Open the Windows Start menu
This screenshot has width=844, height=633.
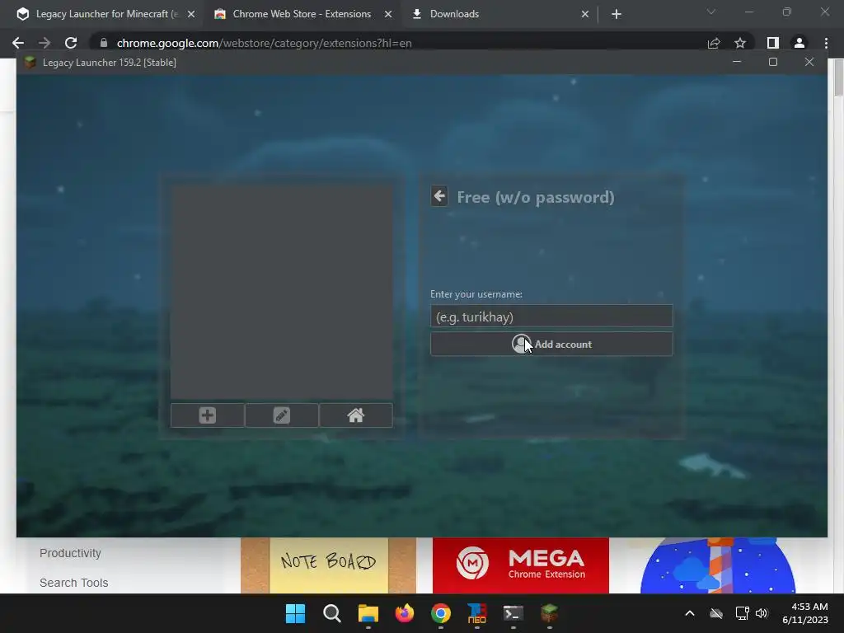click(x=296, y=613)
